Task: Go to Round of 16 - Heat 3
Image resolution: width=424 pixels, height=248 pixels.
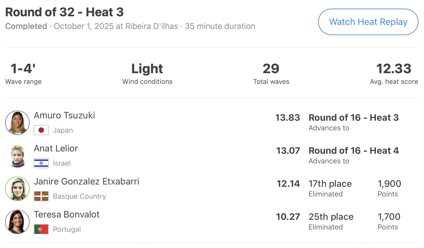Action: 354,118
